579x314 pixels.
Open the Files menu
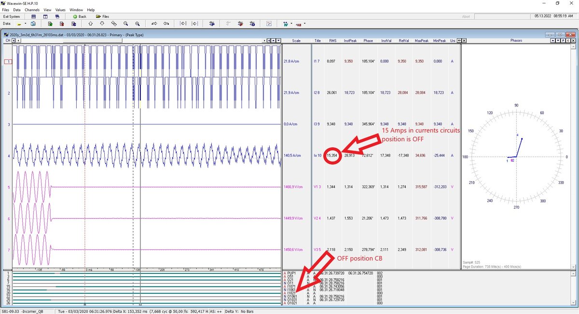[5, 10]
